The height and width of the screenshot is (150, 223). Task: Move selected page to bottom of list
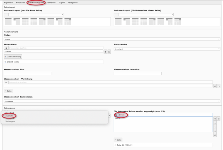click(x=215, y=131)
